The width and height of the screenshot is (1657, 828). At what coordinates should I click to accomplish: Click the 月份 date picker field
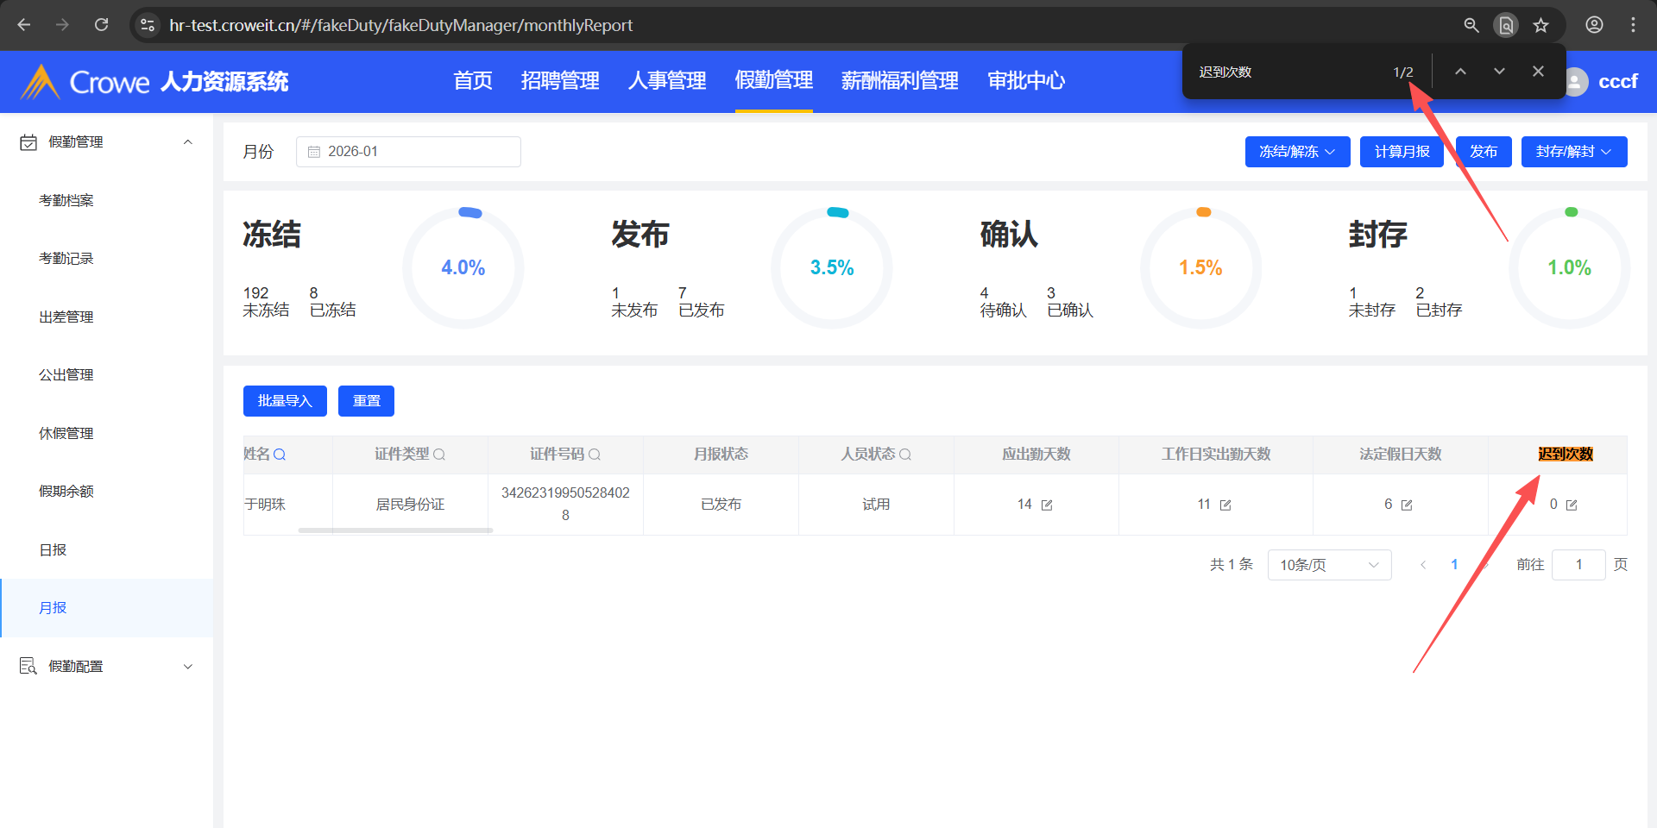coord(408,152)
